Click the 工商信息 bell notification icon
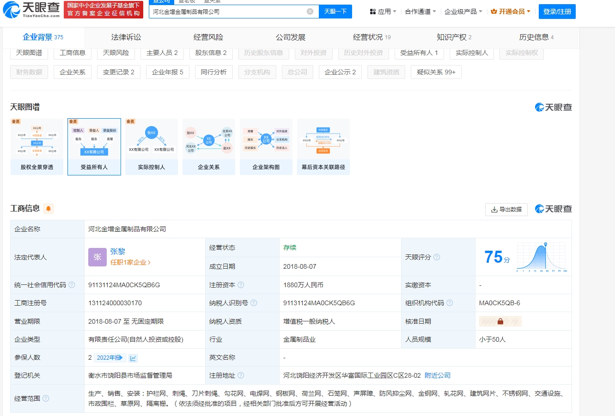Image resolution: width=615 pixels, height=416 pixels. (x=49, y=209)
